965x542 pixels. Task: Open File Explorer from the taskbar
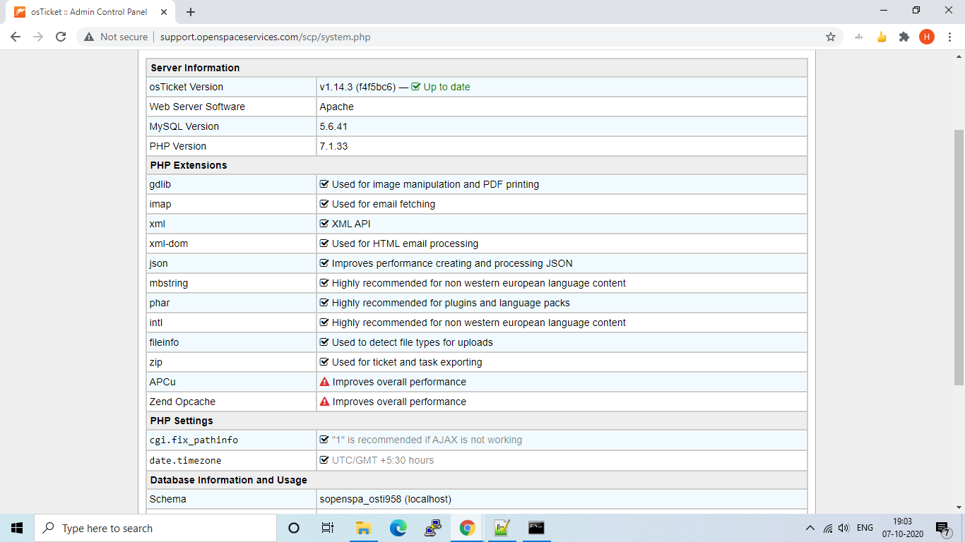363,528
